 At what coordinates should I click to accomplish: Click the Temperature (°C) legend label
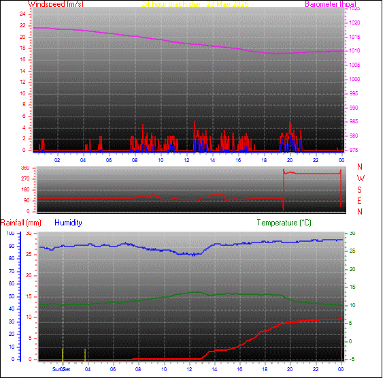(x=284, y=223)
